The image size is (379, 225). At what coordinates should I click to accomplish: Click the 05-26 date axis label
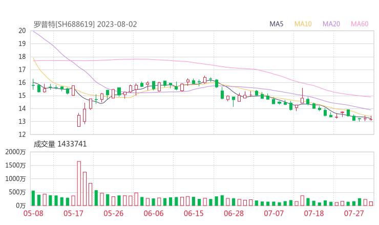[x=113, y=213]
